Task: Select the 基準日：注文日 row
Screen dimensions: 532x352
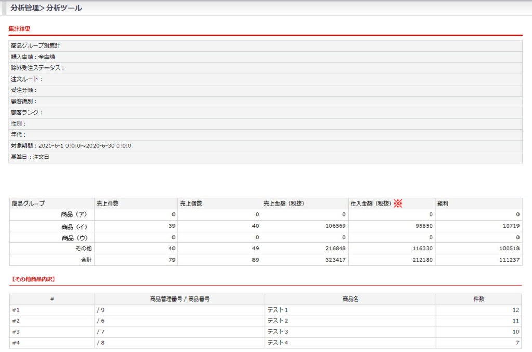Action: (265, 157)
